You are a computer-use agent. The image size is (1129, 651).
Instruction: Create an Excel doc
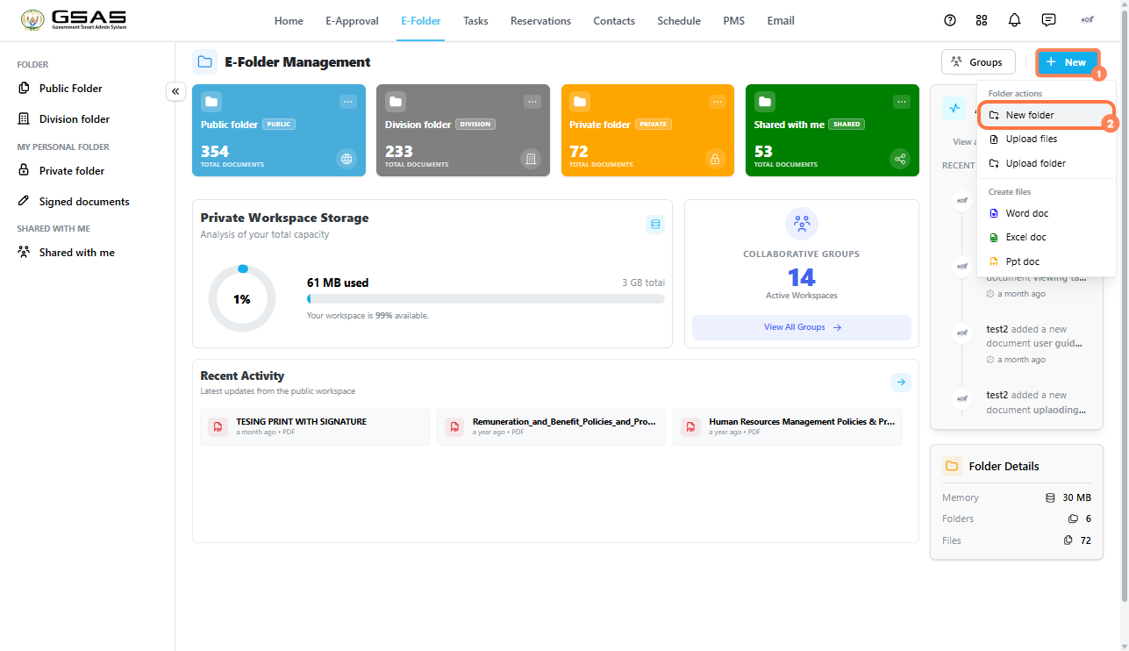1046,237
